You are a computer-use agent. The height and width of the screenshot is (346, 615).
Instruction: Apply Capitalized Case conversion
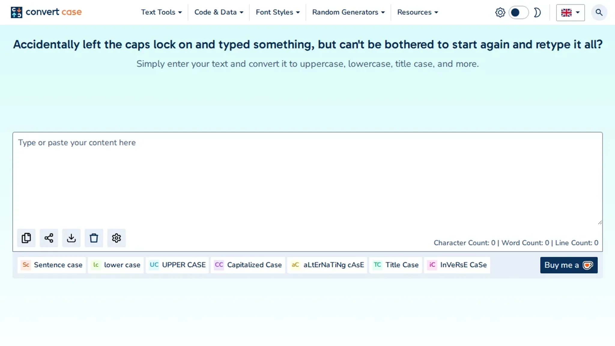click(x=248, y=265)
